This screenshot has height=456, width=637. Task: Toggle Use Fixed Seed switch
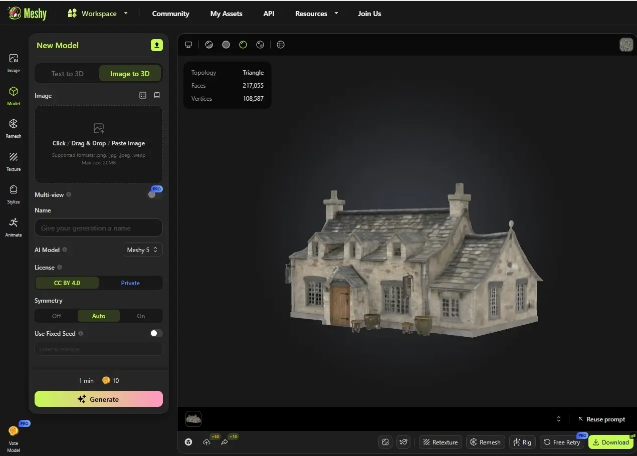(156, 333)
